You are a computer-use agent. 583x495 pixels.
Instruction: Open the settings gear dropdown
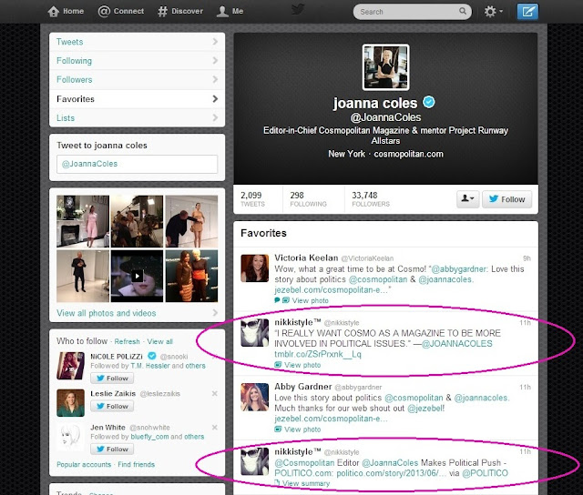(493, 12)
